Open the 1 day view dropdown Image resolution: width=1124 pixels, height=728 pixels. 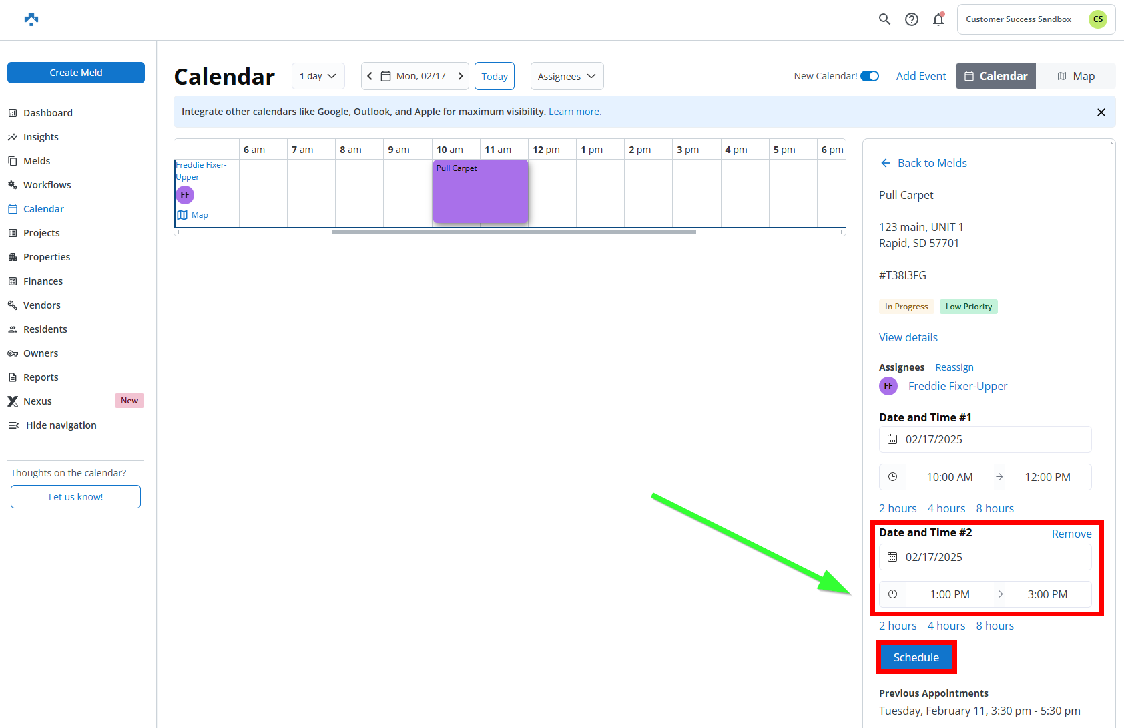pyautogui.click(x=318, y=76)
